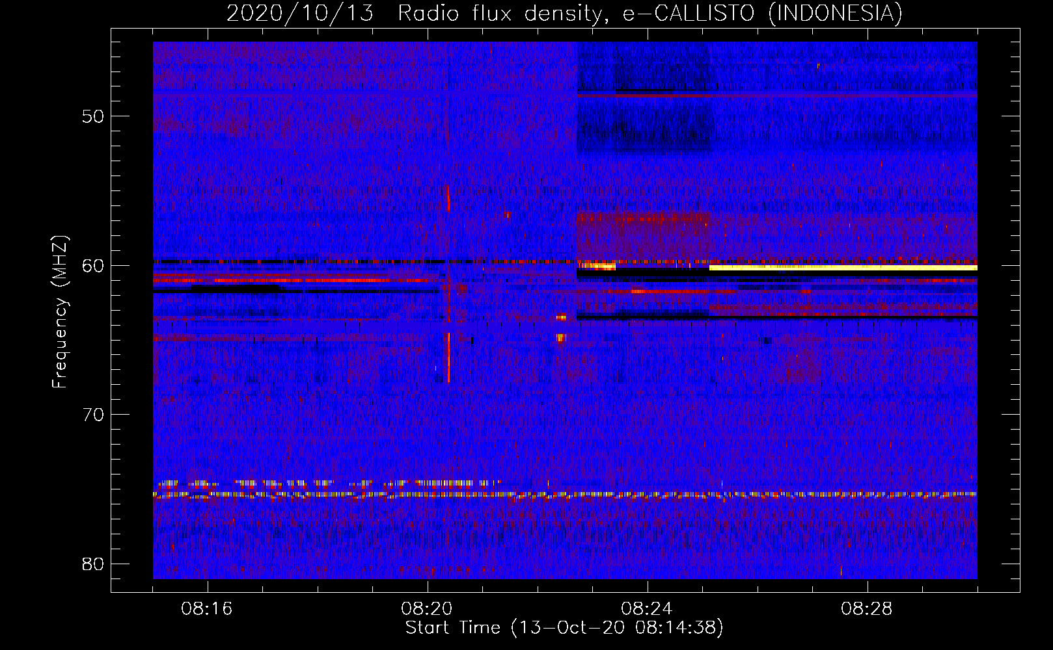Click the vertical red burst streak after 08:20
This screenshot has height=650, width=1053.
pos(448,357)
